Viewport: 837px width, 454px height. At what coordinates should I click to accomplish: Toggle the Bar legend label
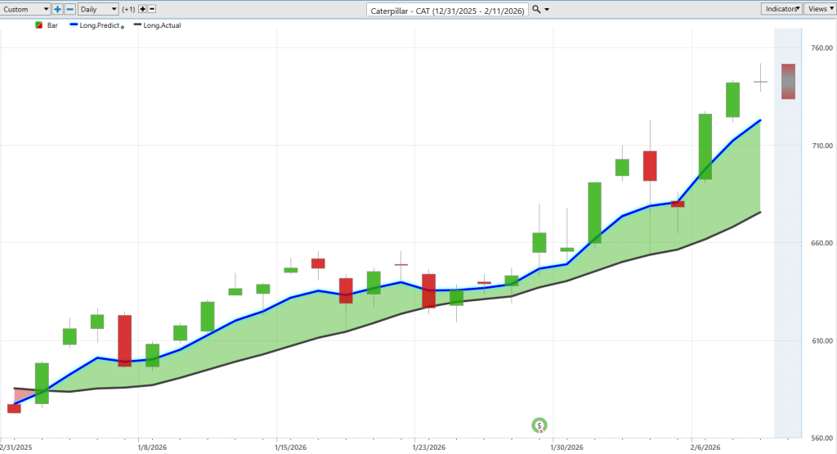point(52,25)
